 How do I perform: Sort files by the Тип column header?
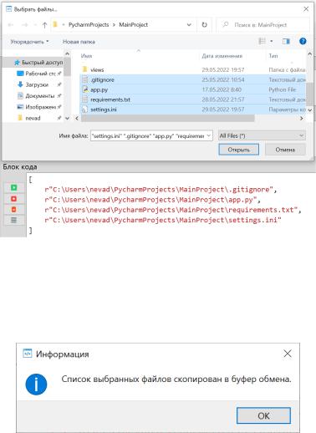[273, 56]
